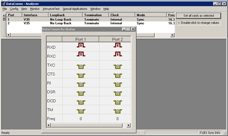This screenshot has height=136, width=228.
Task: Click the RXD row label
Action: pos(51,47)
